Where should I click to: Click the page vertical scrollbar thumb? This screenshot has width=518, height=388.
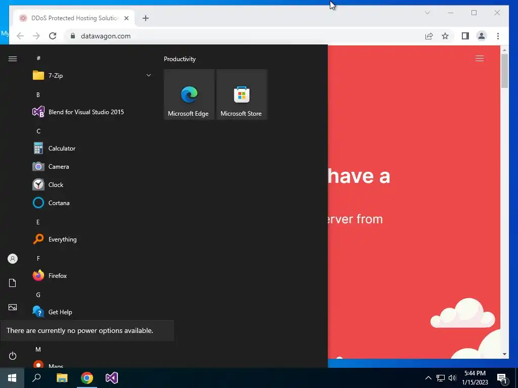point(504,71)
